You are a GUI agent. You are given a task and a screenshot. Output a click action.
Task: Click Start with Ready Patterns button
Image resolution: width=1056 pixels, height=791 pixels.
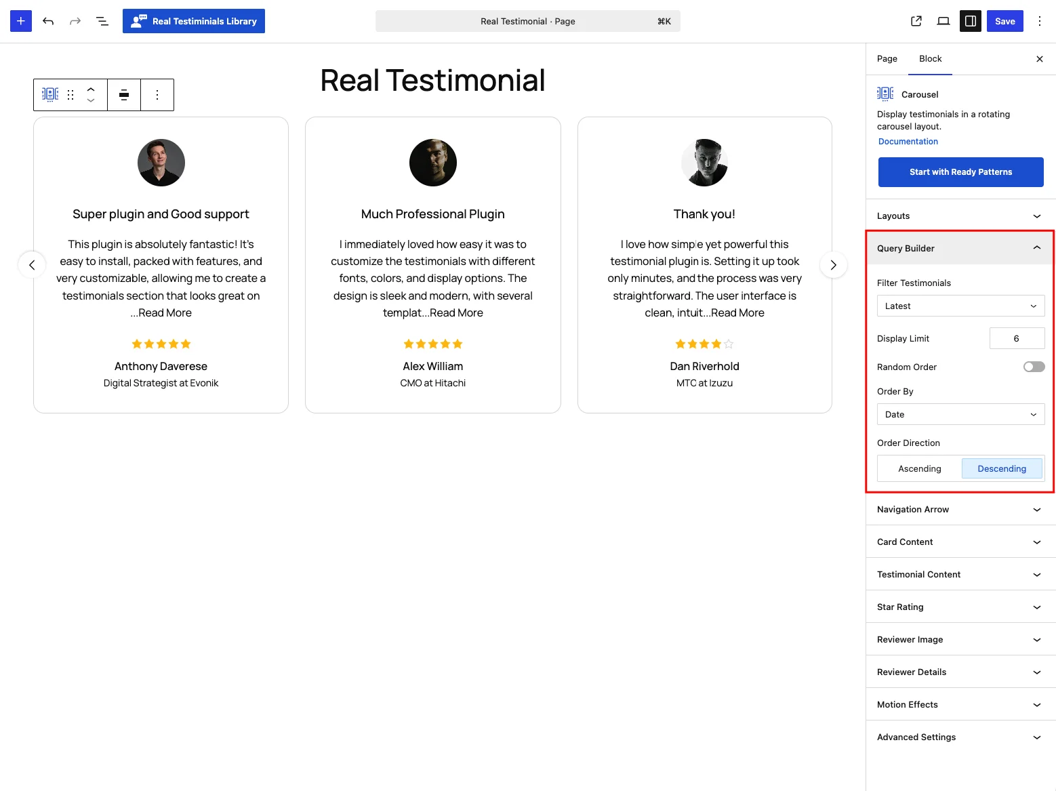pyautogui.click(x=961, y=172)
